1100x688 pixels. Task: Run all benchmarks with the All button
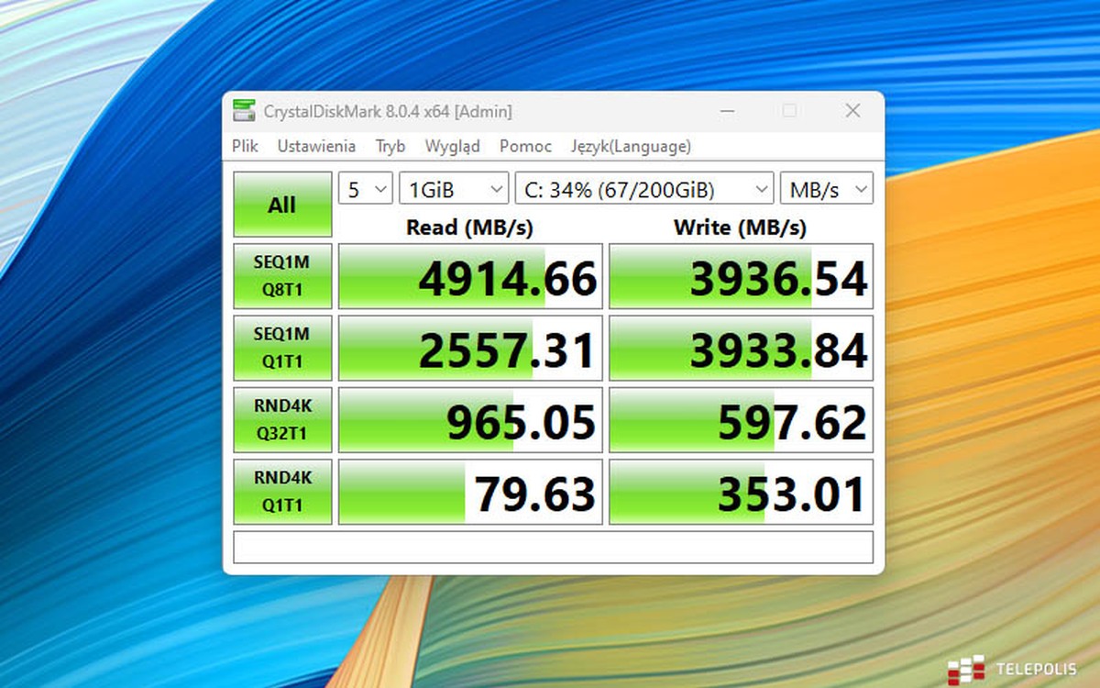(282, 205)
